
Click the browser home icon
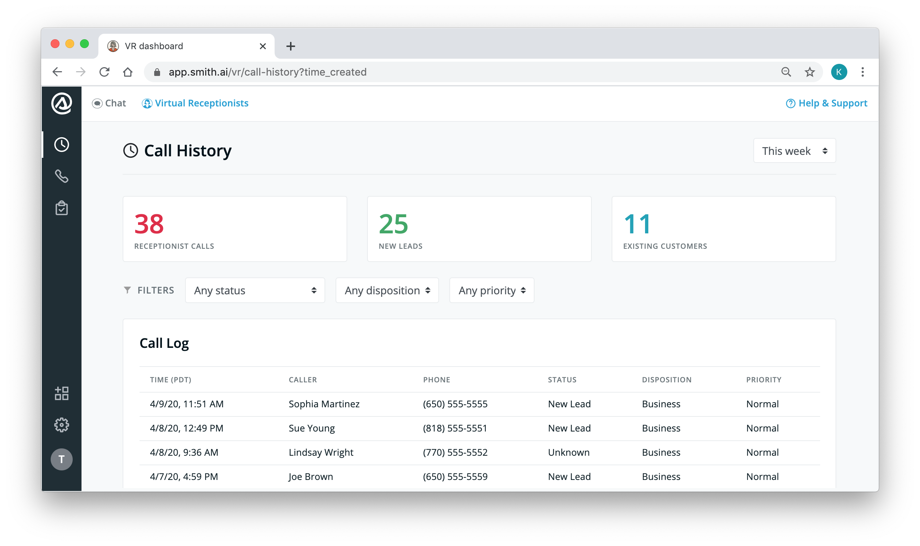tap(128, 72)
